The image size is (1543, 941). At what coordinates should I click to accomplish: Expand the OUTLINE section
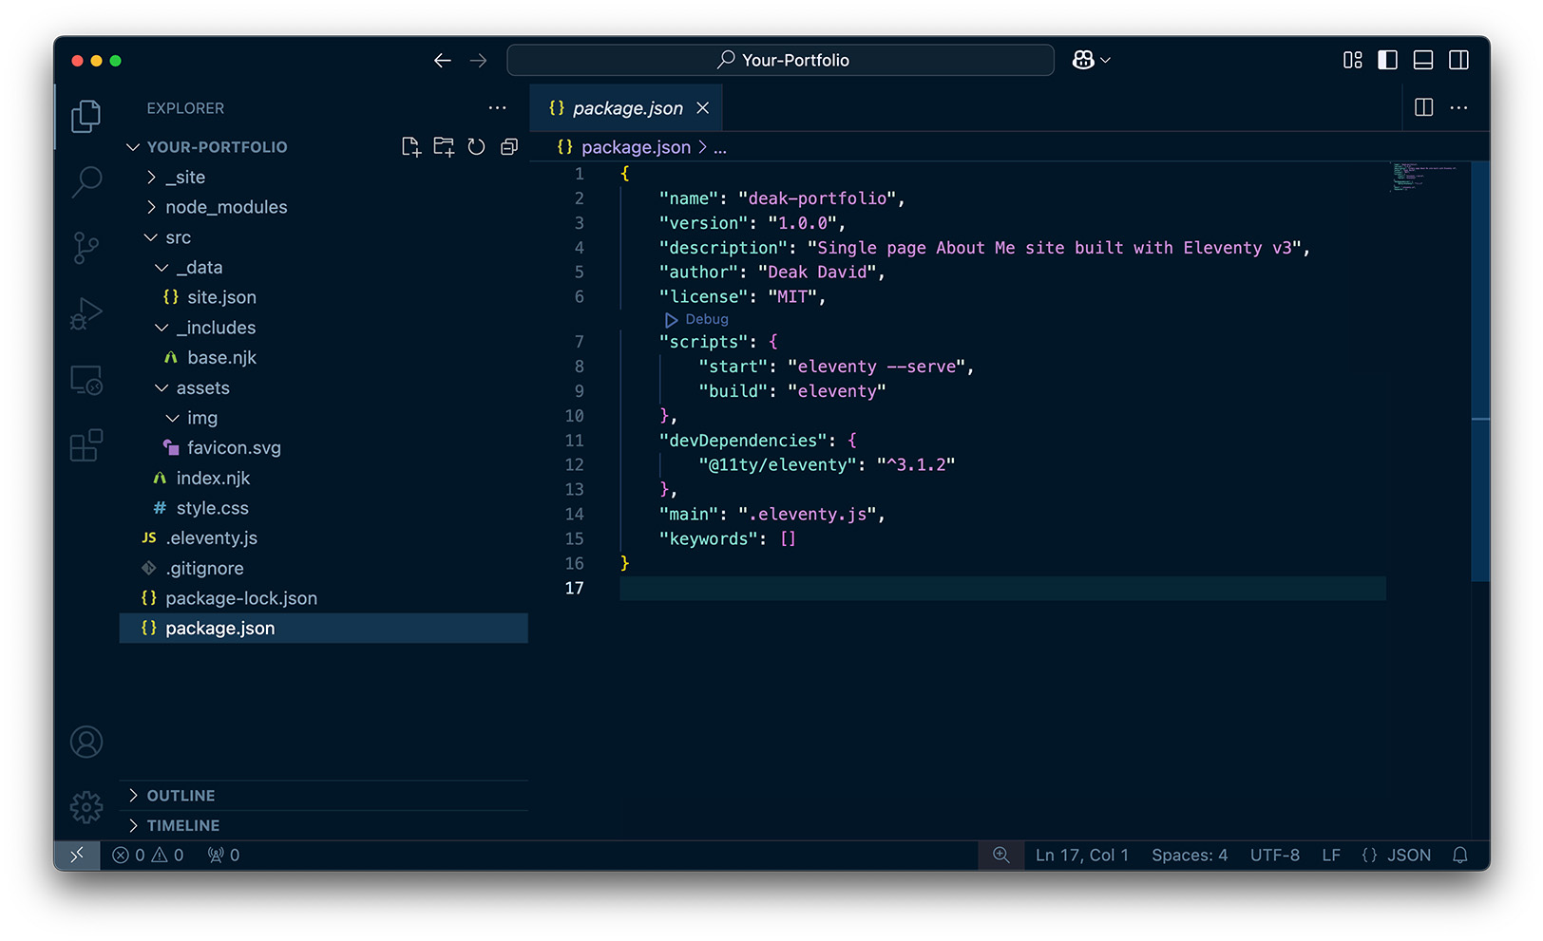324,796
